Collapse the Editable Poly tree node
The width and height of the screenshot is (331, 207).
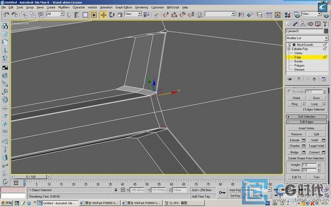coord(289,49)
